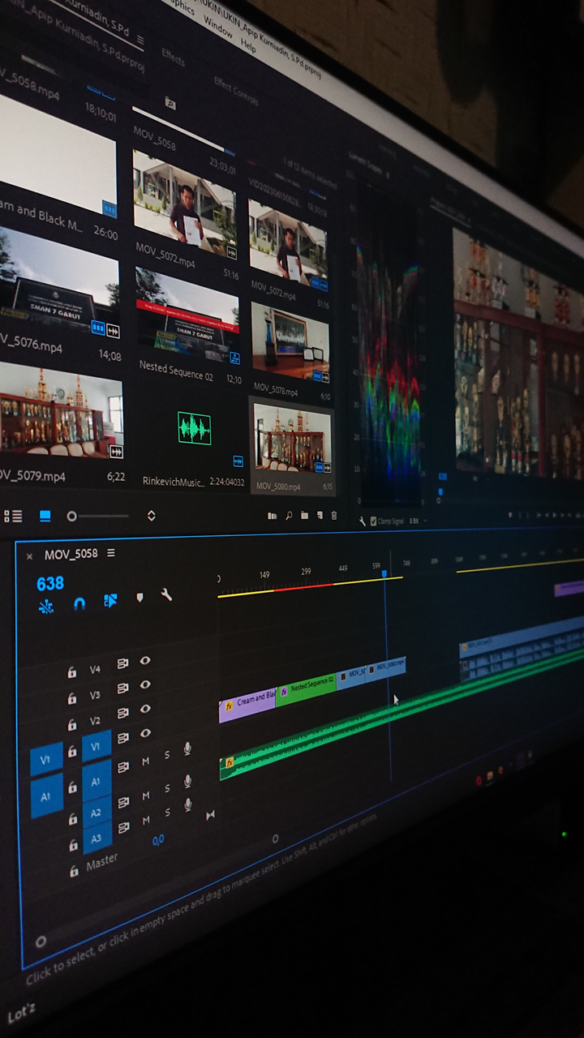This screenshot has width=584, height=1038.
Task: Select RinkevichMusic audio item
Action: tap(195, 428)
